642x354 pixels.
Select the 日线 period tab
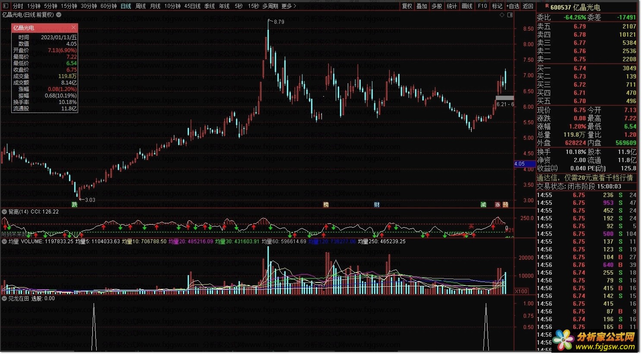point(126,6)
